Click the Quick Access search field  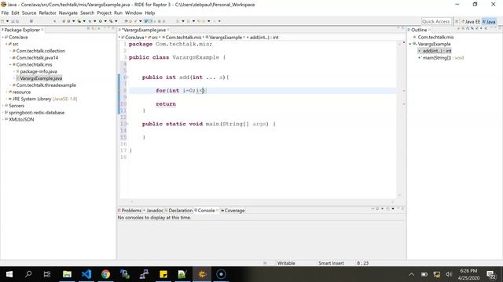436,21
